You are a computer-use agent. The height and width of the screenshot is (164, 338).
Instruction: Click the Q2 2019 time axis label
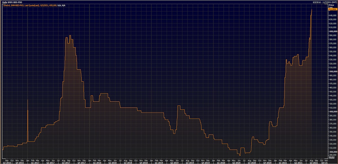point(175,162)
